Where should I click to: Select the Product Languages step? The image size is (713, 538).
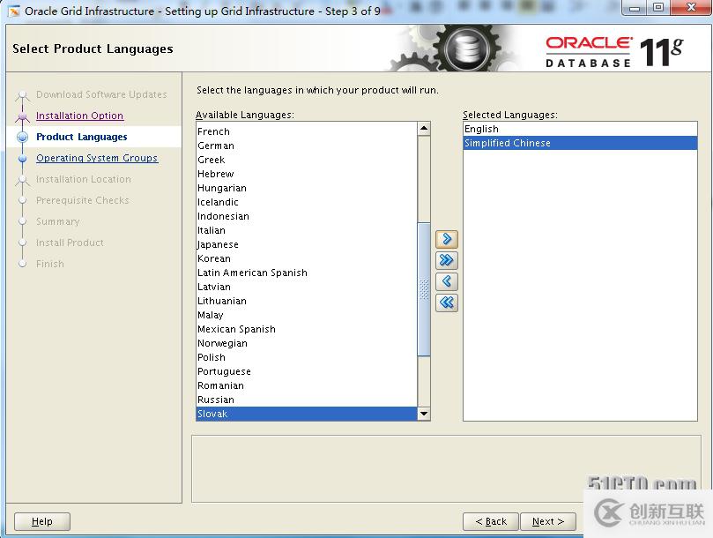(82, 137)
